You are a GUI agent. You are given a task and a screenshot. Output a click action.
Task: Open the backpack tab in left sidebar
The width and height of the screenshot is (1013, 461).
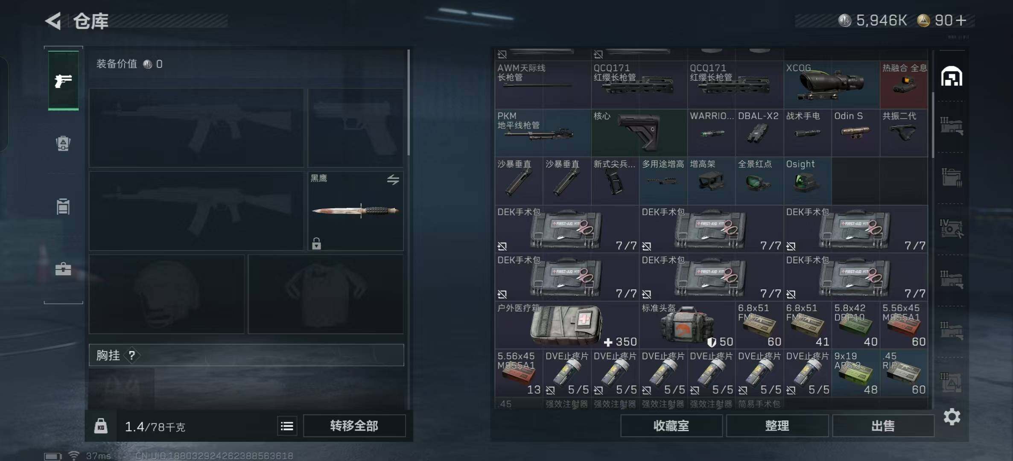click(x=63, y=143)
